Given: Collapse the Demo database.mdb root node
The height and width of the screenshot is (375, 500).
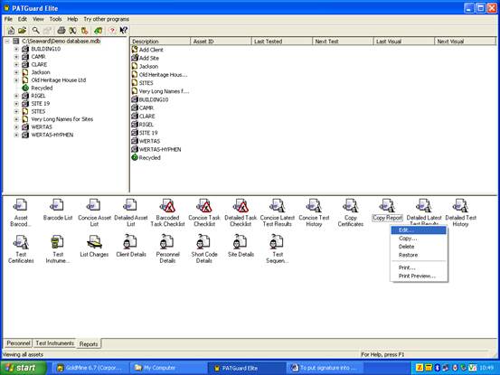Looking at the screenshot, I should tap(7, 41).
